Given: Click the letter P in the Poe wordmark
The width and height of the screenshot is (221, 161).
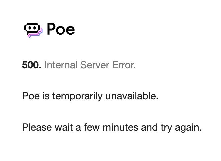Looking at the screenshot, I should pos(51,28).
